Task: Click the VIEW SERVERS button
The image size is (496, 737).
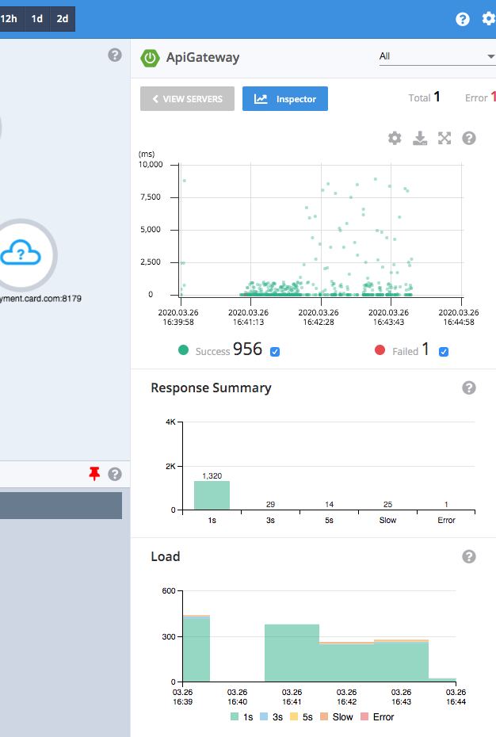Action: pos(187,99)
